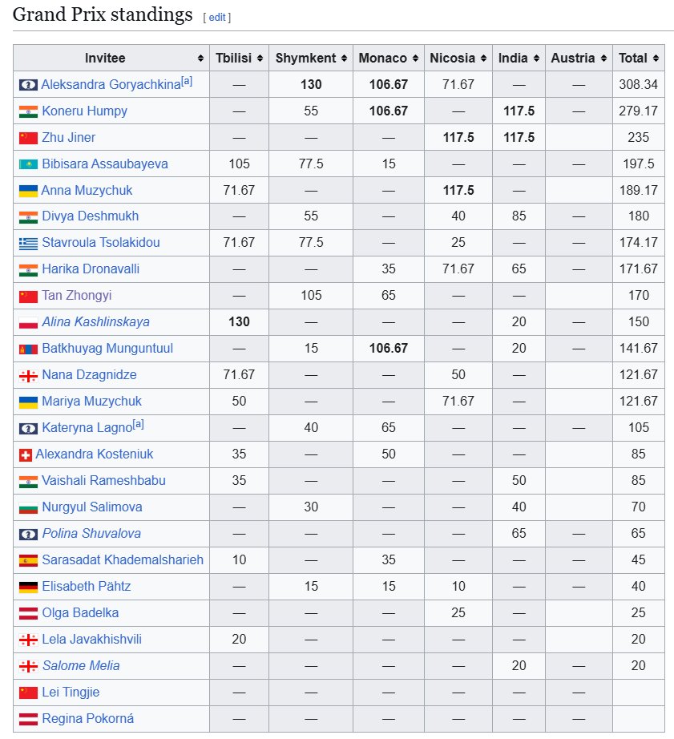Image resolution: width=674 pixels, height=739 pixels.
Task: Click the Greek flag beside Stavroula Tsolakidou
Action: 28,244
